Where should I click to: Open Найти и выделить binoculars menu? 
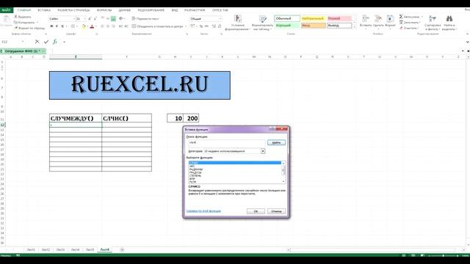[x=449, y=23]
